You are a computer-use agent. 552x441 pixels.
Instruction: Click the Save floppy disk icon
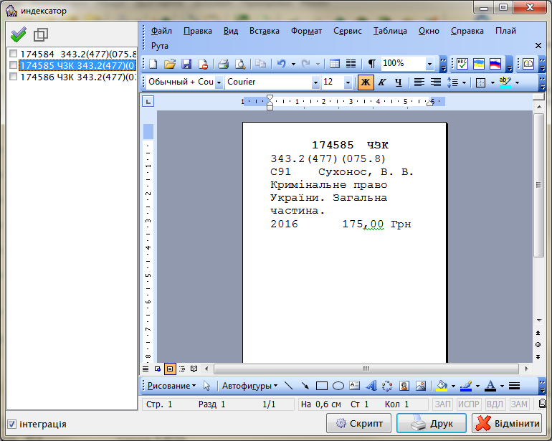pos(186,64)
